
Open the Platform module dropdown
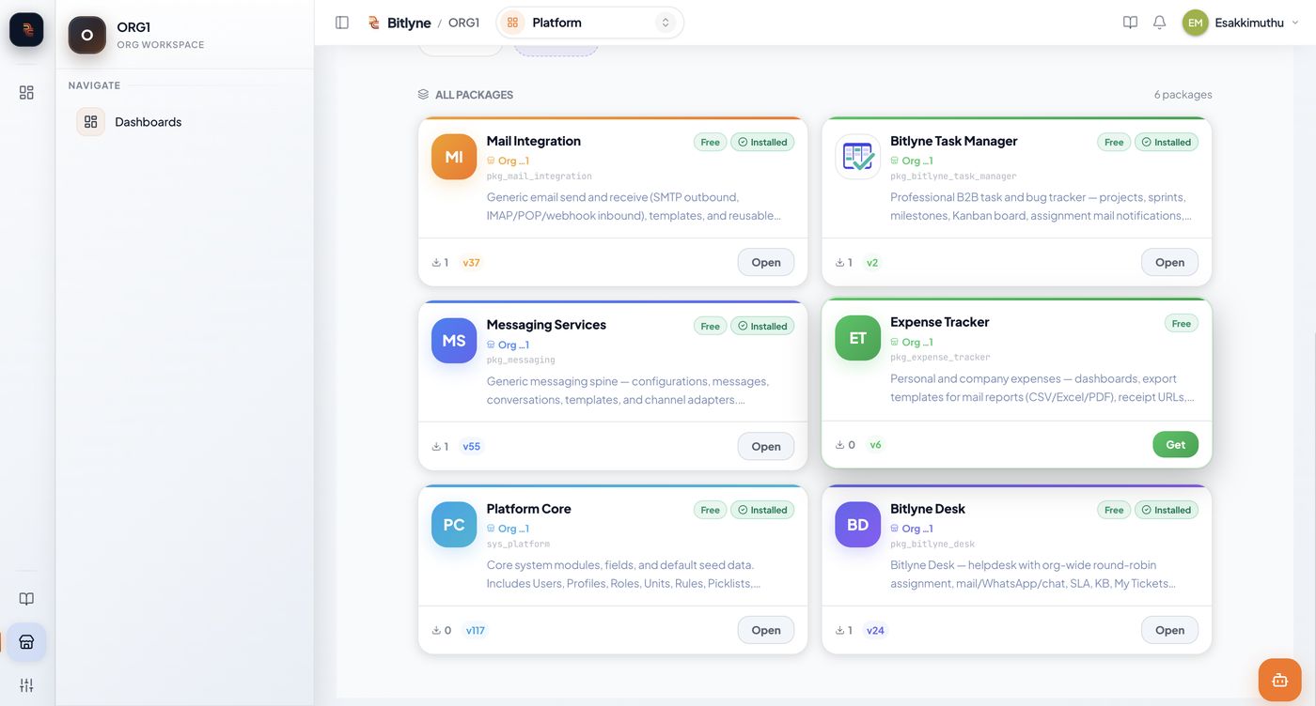click(589, 23)
